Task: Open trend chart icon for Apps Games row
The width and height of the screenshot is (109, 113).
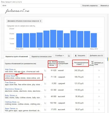Action: (x=45, y=110)
